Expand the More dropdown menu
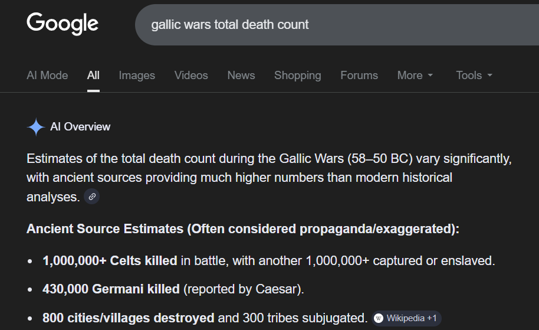 coord(415,76)
